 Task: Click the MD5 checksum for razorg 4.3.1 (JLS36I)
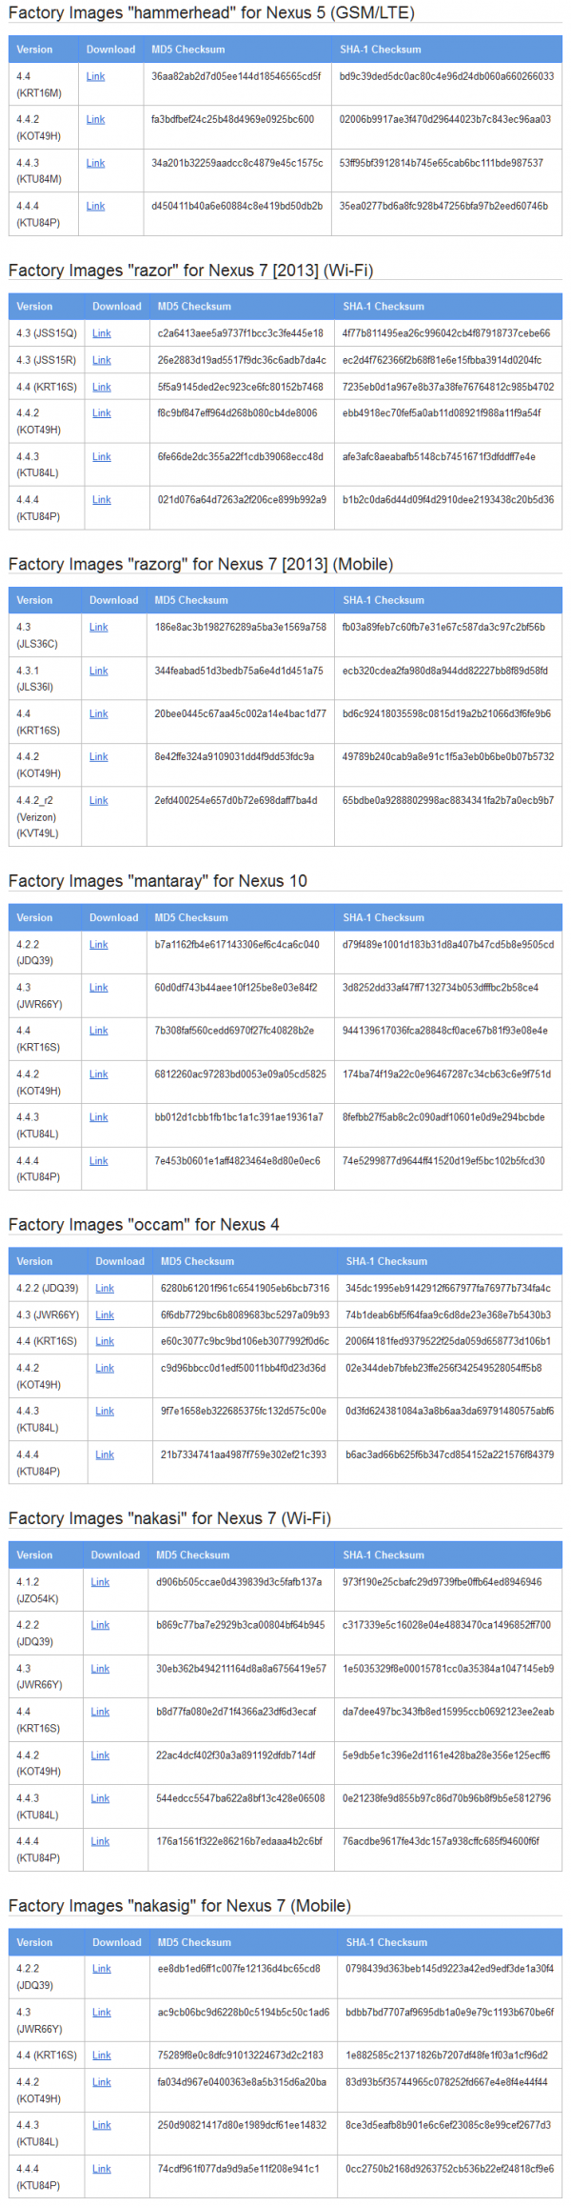pos(239,671)
